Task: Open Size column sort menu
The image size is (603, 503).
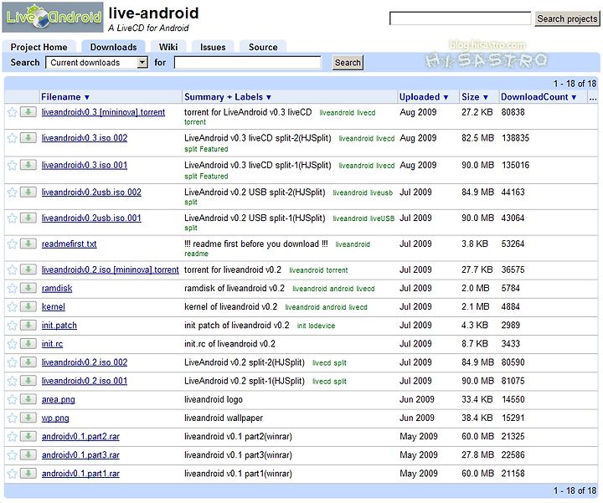Action: pyautogui.click(x=475, y=97)
